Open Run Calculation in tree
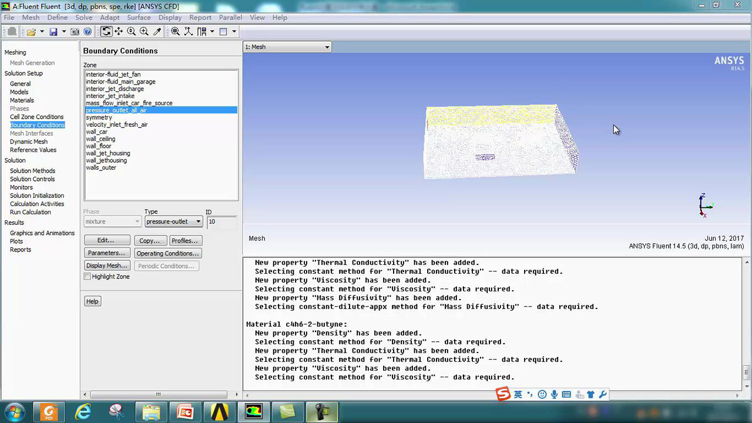 point(31,212)
